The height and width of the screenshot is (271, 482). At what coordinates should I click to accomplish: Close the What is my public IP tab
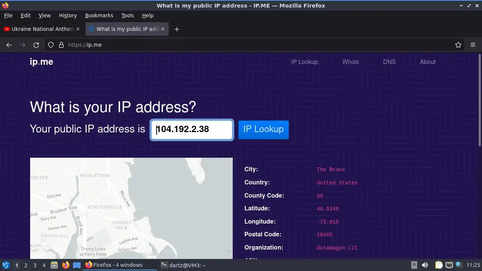pyautogui.click(x=163, y=29)
